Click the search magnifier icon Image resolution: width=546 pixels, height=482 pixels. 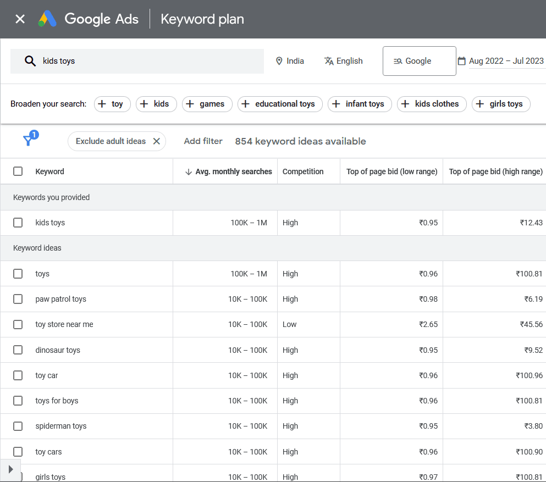30,61
